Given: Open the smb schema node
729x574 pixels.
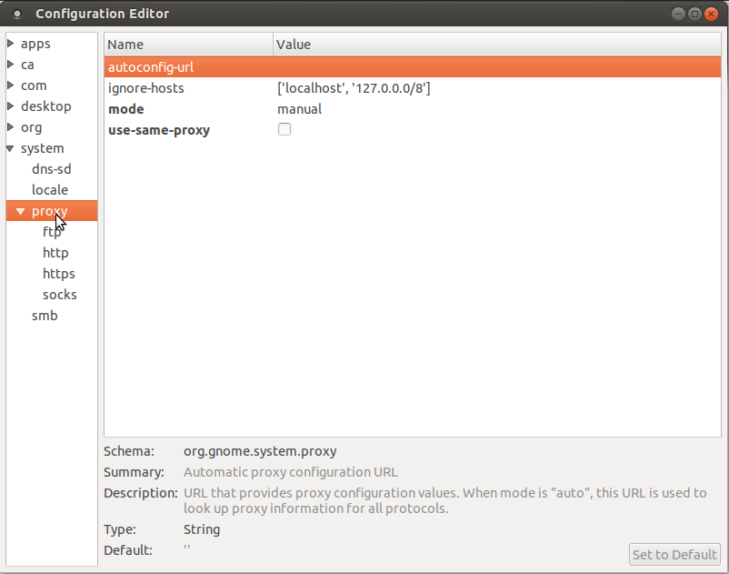Looking at the screenshot, I should point(45,316).
